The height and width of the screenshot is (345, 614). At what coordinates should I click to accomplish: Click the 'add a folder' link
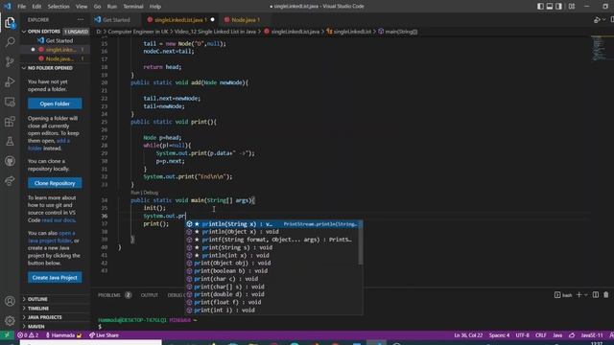[x=49, y=145]
